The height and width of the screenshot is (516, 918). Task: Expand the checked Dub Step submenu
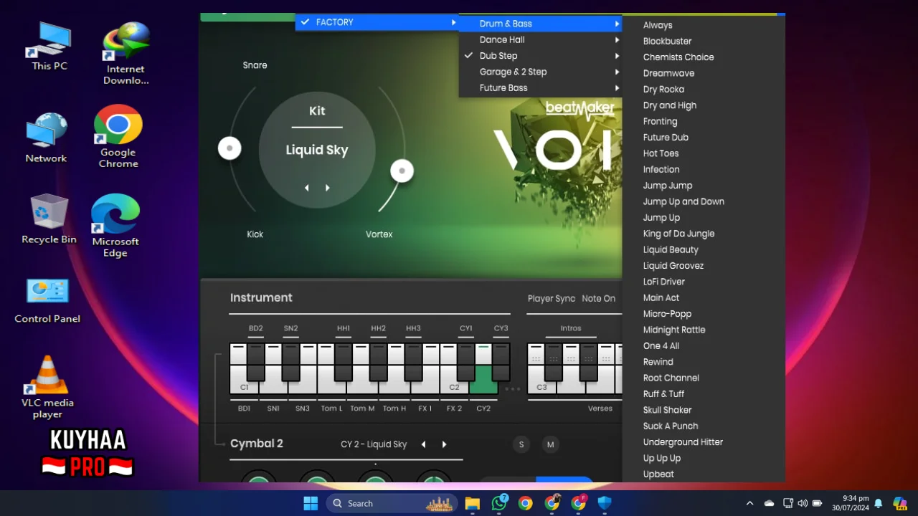coord(541,56)
